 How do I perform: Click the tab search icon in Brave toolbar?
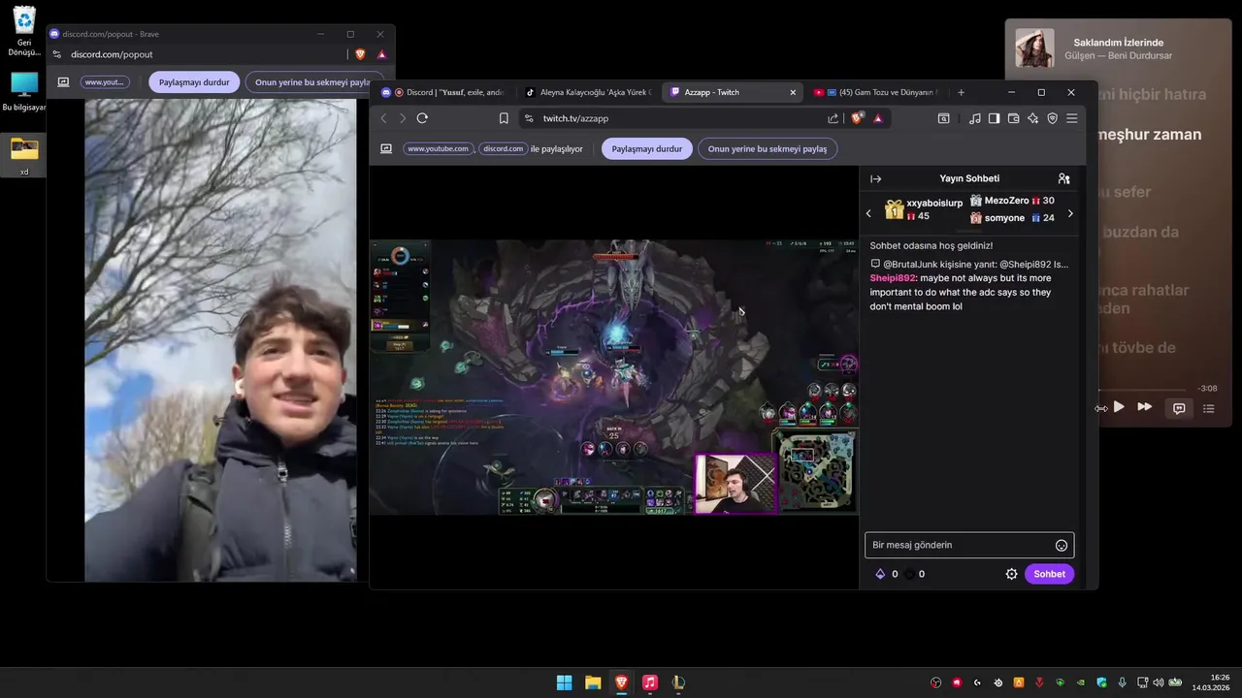coord(943,118)
